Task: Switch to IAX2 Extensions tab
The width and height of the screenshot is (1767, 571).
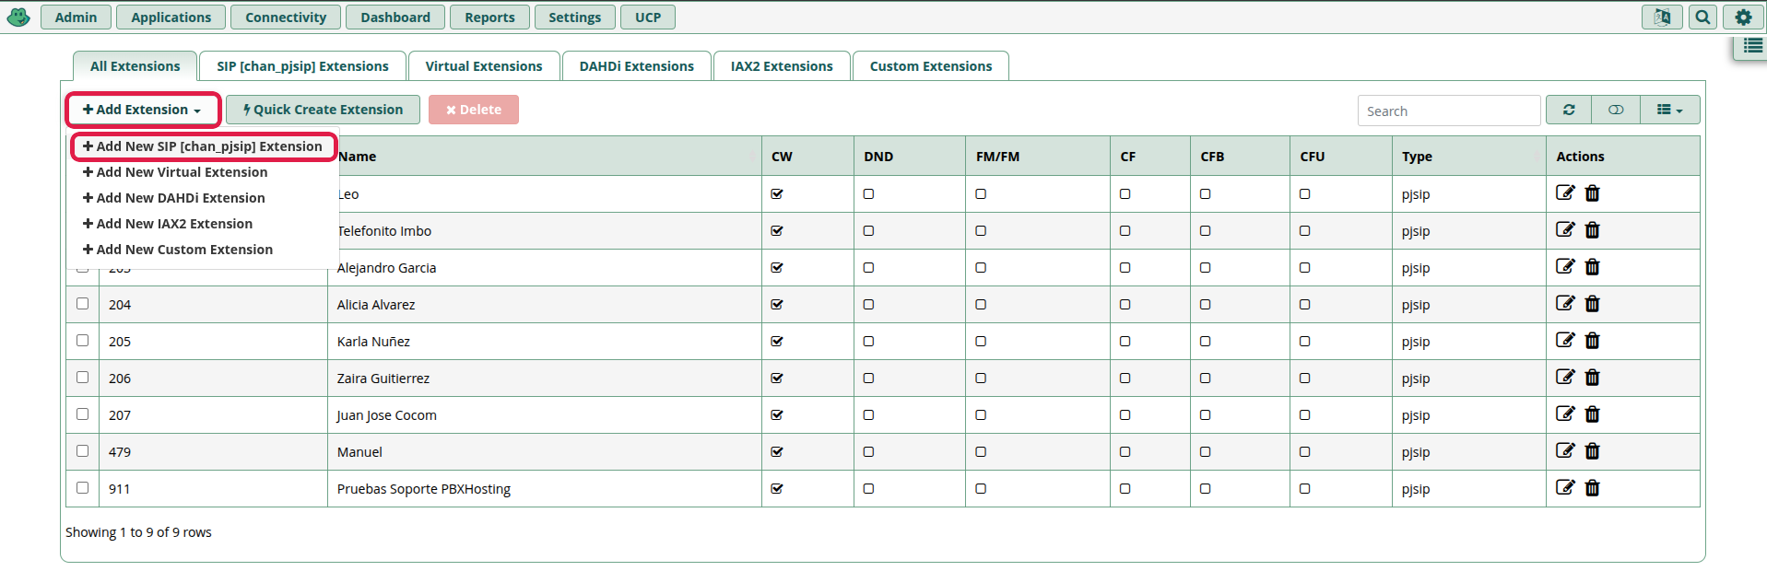Action: click(x=782, y=66)
